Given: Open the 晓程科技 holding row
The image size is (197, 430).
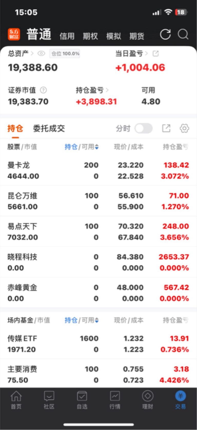Looking at the screenshot, I should [x=98, y=262].
